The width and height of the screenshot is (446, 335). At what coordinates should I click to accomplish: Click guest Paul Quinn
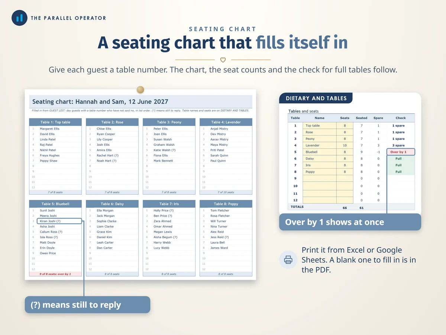[x=218, y=161]
